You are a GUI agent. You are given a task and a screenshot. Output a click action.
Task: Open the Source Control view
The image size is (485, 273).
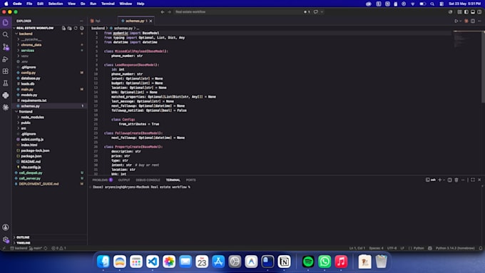click(6, 46)
